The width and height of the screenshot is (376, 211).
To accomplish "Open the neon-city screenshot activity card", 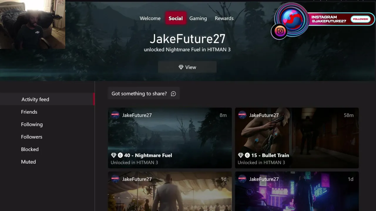I will 297,191.
